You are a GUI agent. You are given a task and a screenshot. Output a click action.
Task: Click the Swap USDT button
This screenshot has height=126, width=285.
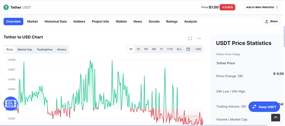[264, 107]
